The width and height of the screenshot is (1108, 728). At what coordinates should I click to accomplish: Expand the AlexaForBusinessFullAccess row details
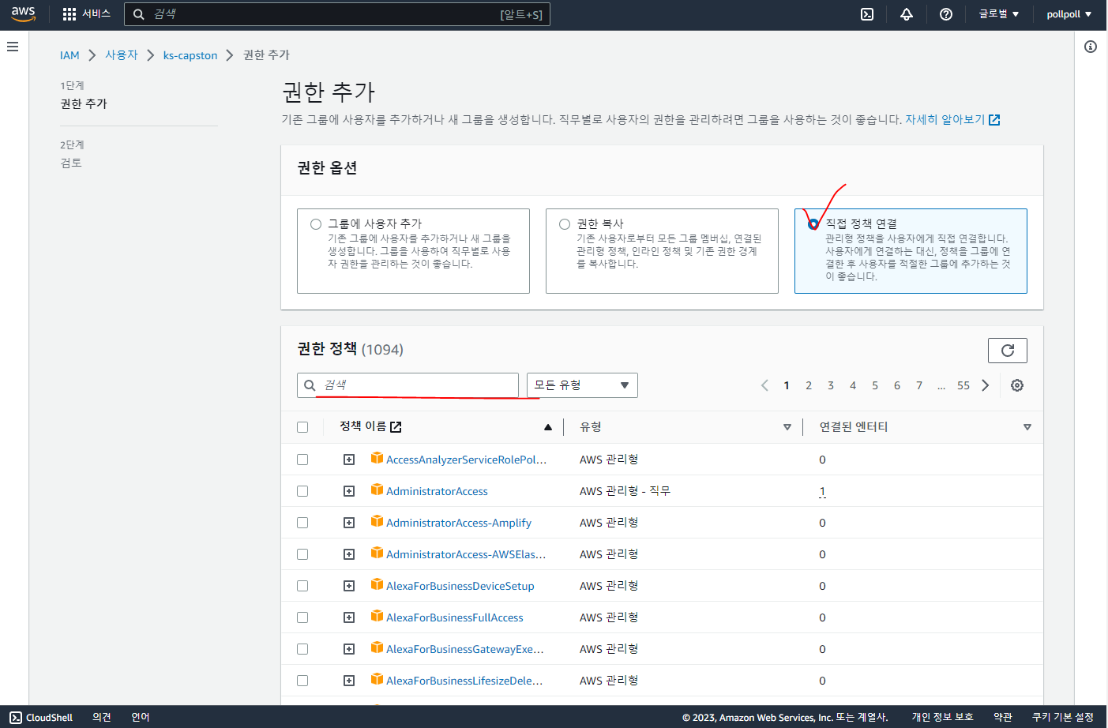point(349,617)
